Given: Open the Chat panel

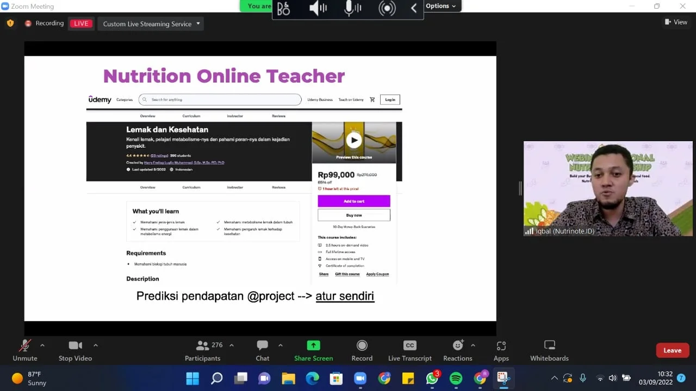Looking at the screenshot, I should pos(263,350).
